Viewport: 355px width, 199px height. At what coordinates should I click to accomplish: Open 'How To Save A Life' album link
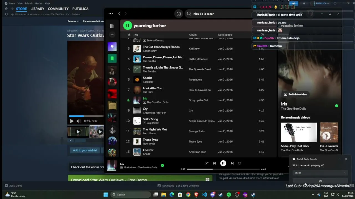[200, 90]
